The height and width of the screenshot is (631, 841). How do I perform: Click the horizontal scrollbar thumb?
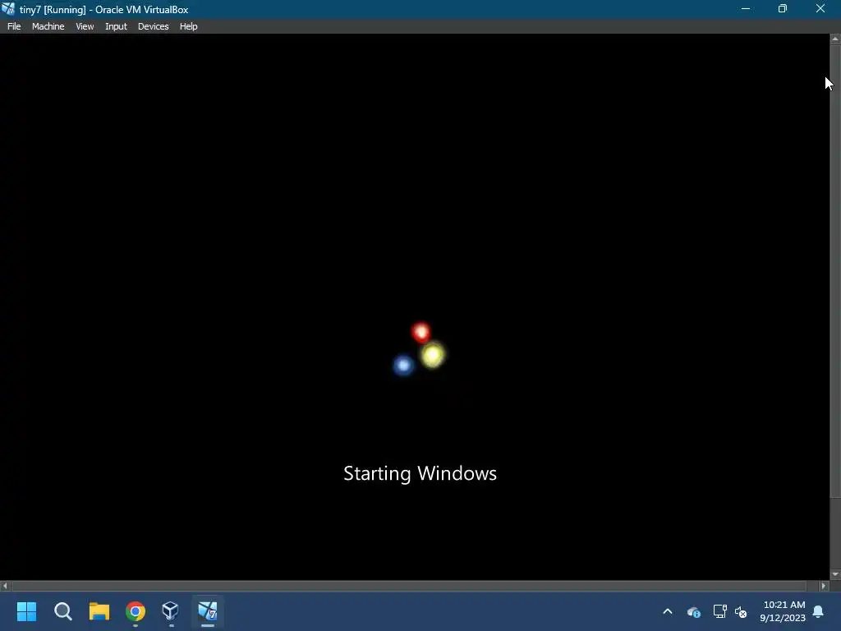point(409,586)
